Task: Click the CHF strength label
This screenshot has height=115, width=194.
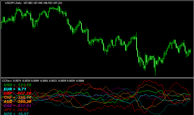Action: click(x=9, y=97)
